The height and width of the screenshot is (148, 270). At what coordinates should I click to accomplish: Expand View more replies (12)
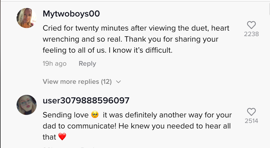coord(77,82)
